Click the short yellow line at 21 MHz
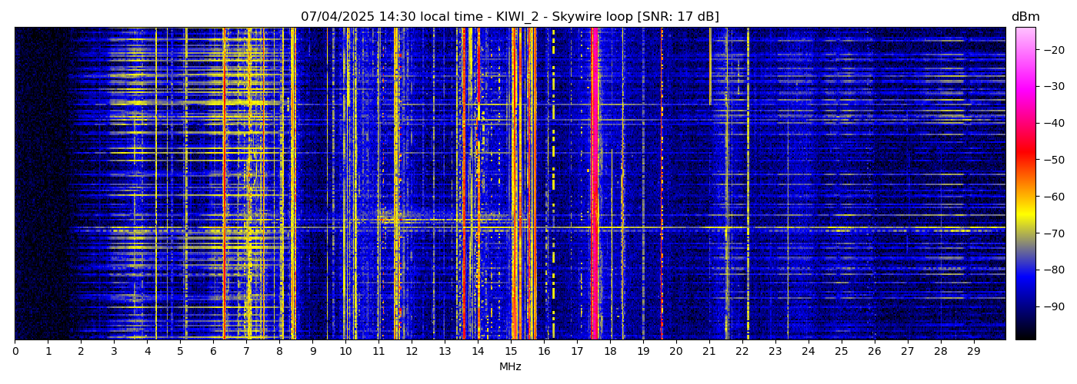 coord(710,65)
